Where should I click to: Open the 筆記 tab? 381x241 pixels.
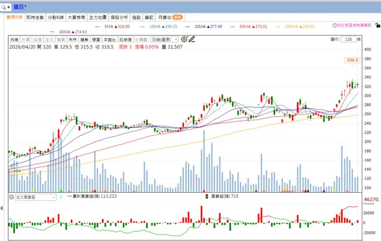[149, 17]
